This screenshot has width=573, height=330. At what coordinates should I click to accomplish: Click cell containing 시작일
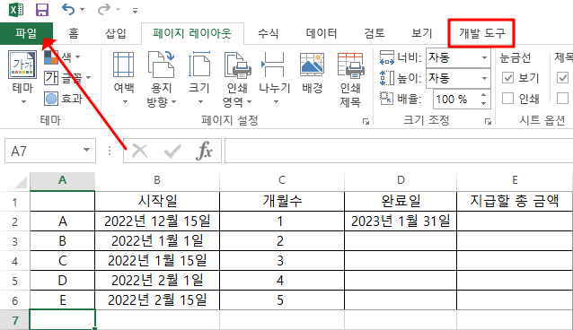point(157,201)
